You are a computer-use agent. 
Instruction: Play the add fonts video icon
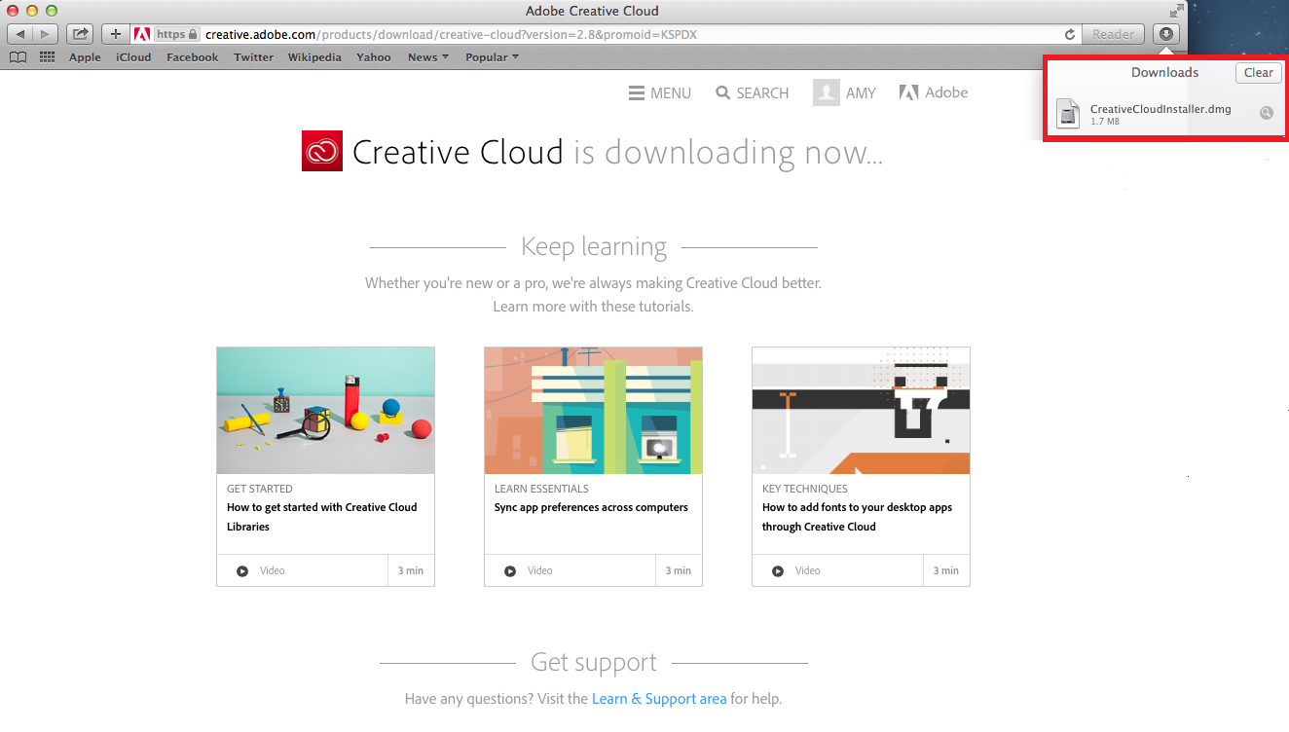coord(778,570)
